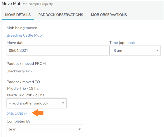Open the Completed By dropdown showing Jean
The height and width of the screenshot is (137, 164).
tap(45, 129)
